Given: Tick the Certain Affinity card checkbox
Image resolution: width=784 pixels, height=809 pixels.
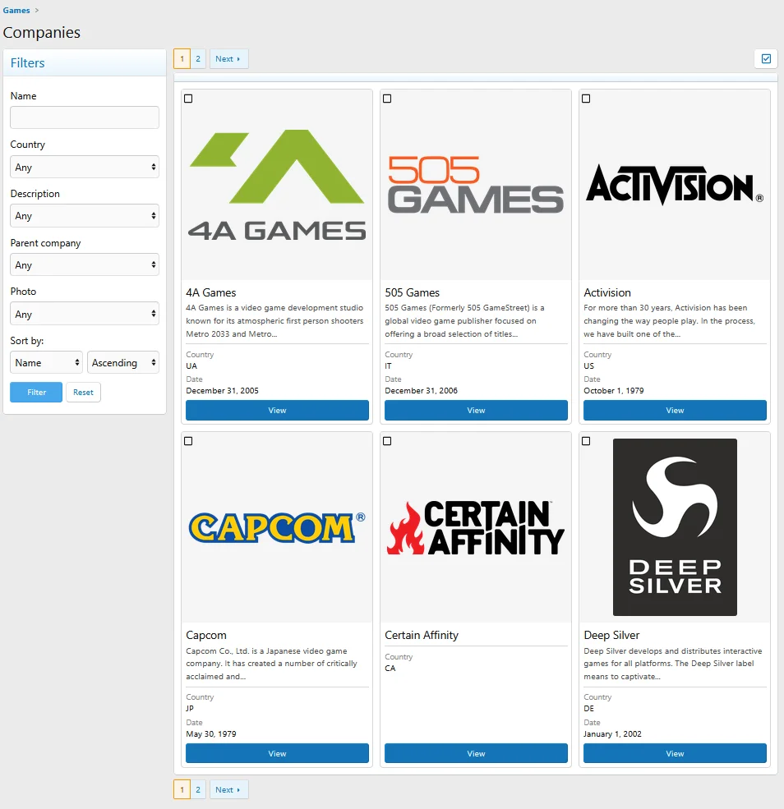Looking at the screenshot, I should pos(387,441).
